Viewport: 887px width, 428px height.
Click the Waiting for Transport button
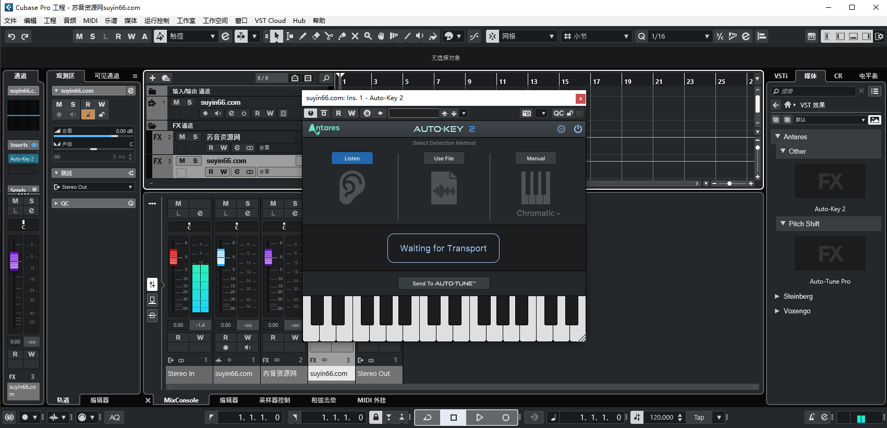click(443, 248)
